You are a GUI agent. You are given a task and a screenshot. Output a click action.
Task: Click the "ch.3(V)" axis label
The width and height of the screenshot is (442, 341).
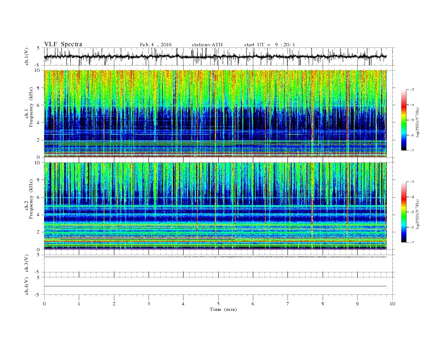pos(27,264)
